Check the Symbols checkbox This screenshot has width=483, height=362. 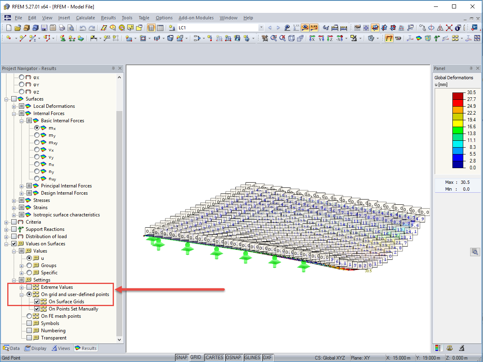[29, 323]
